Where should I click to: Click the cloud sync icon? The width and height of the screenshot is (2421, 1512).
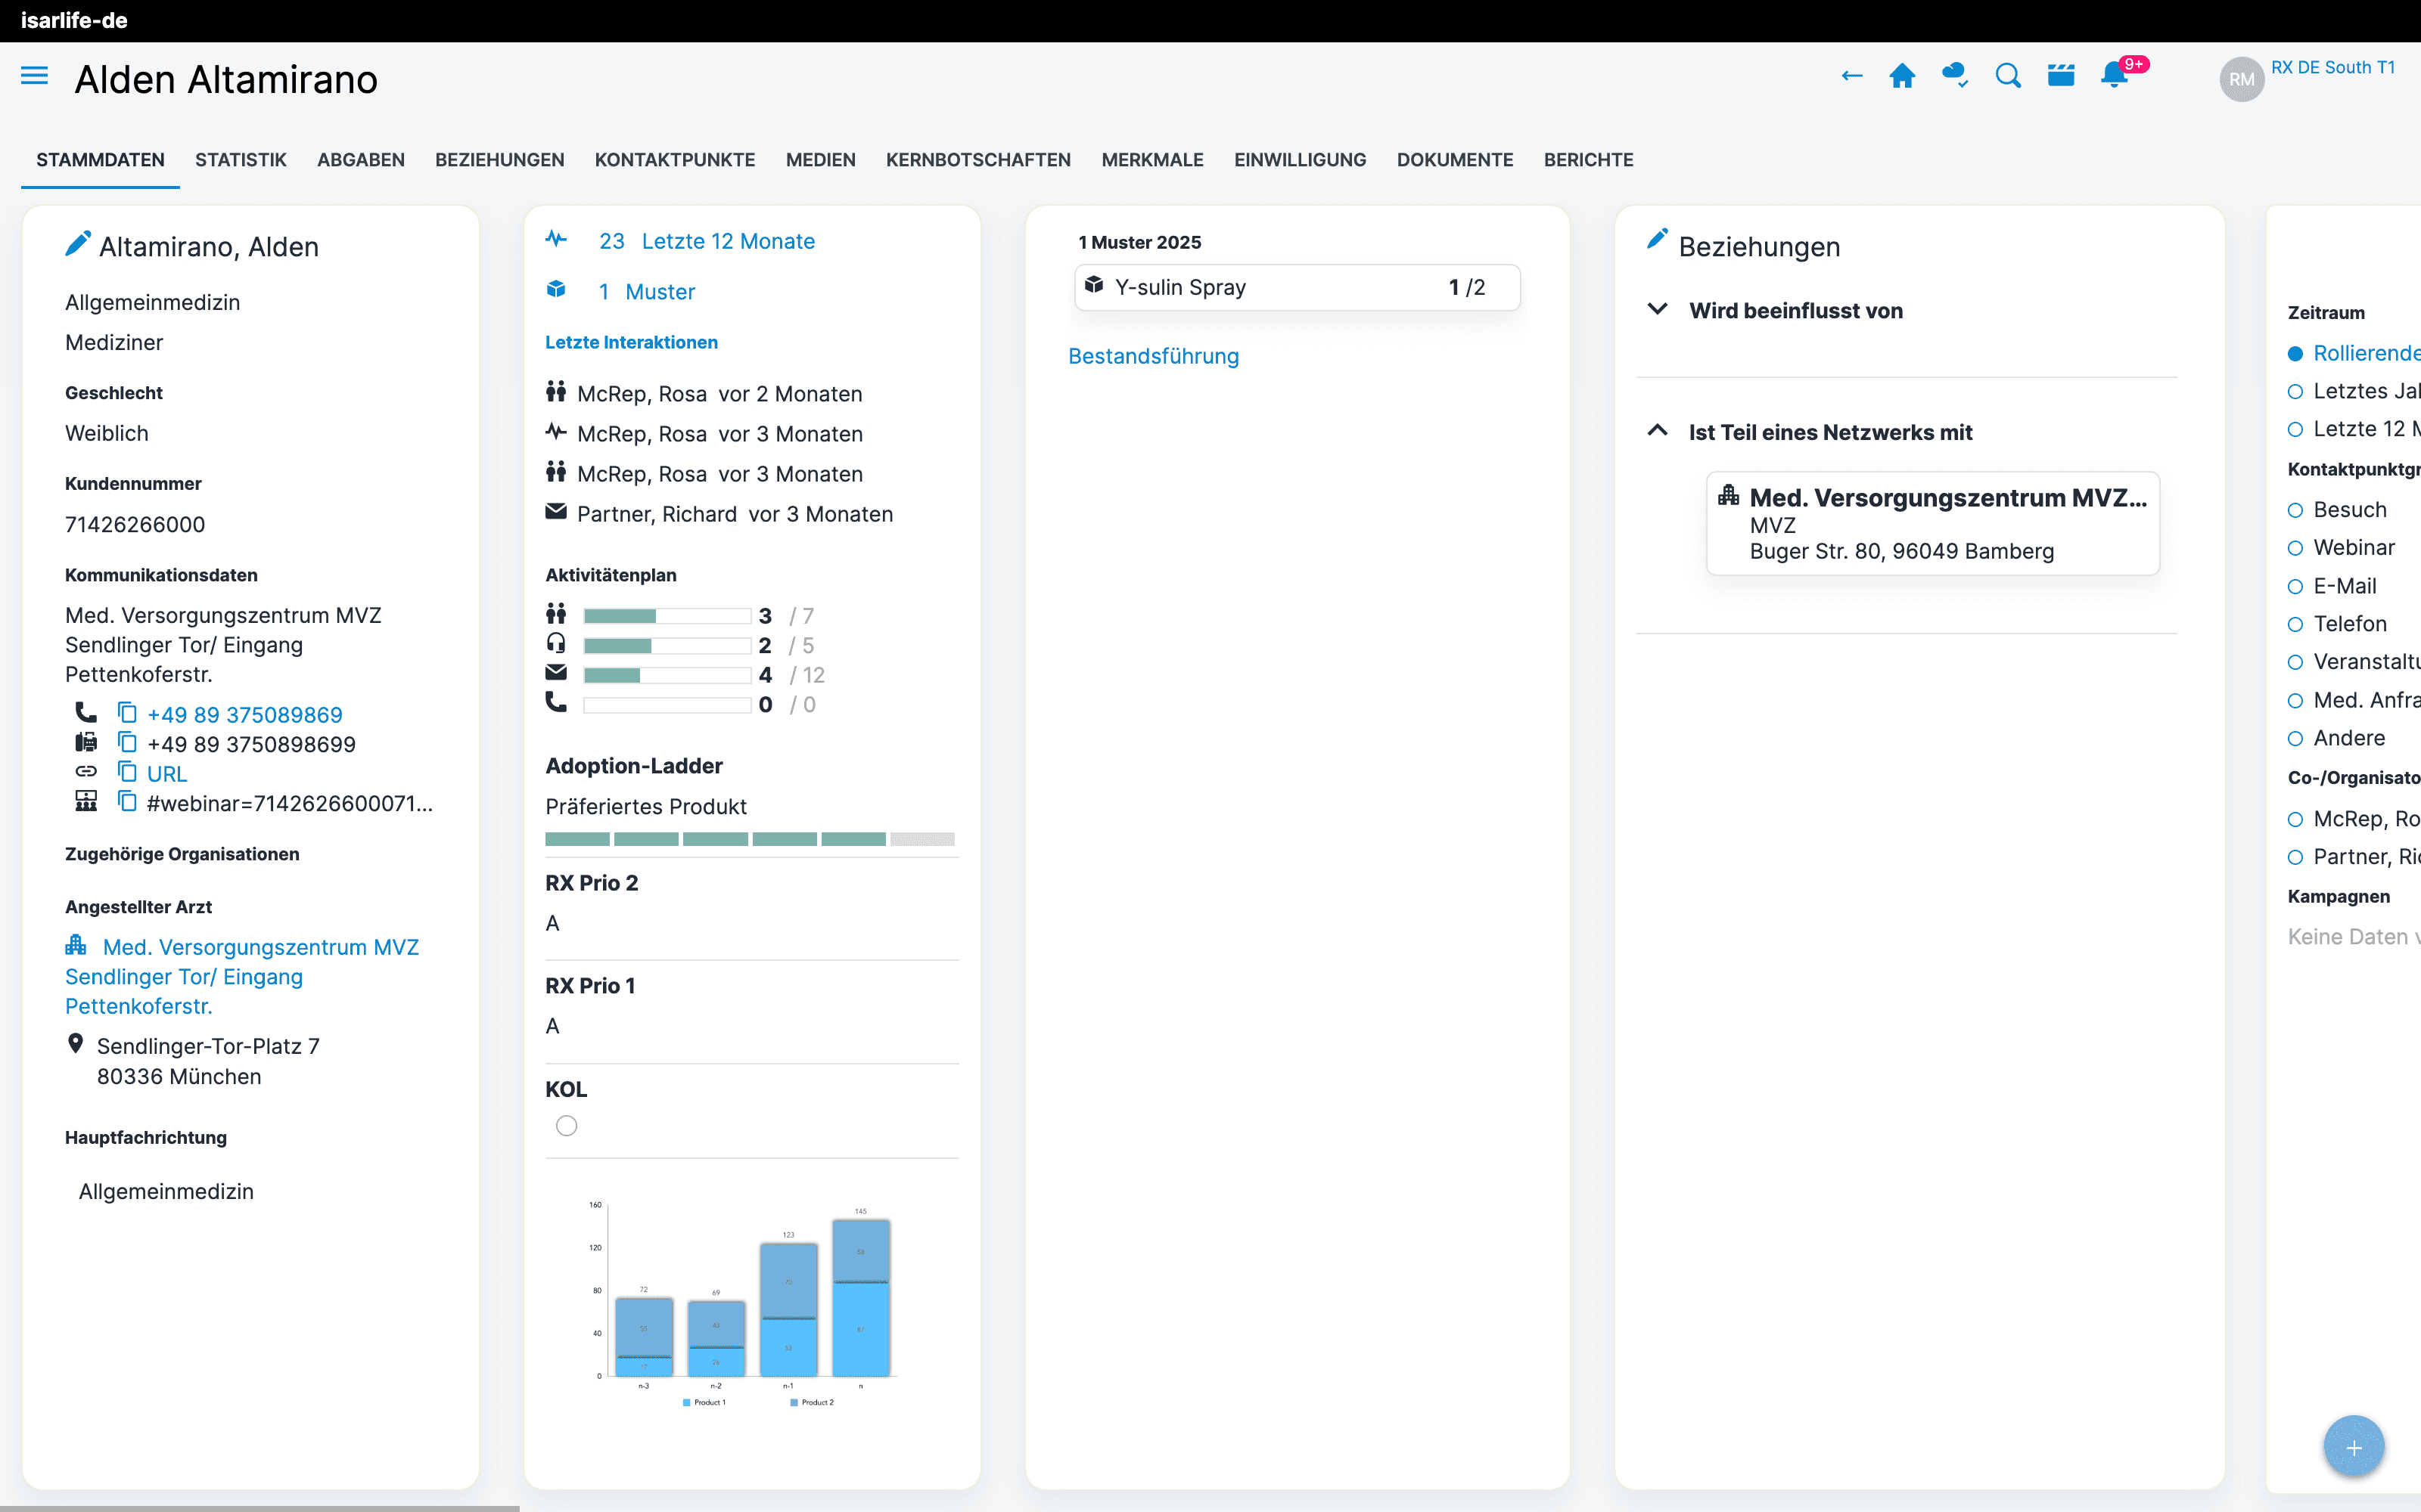pyautogui.click(x=1953, y=76)
